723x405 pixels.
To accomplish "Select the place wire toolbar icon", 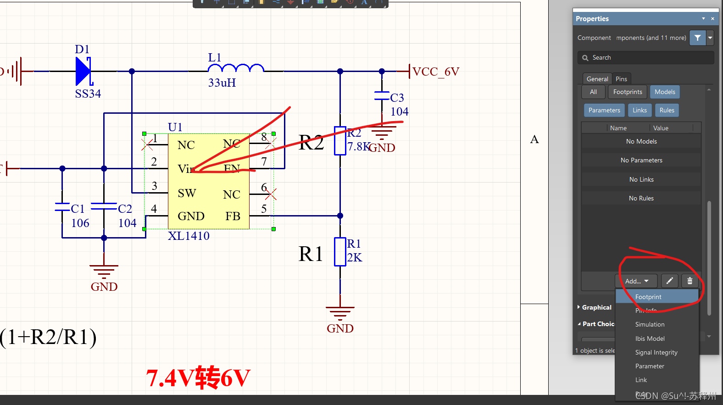I will tap(276, 2).
